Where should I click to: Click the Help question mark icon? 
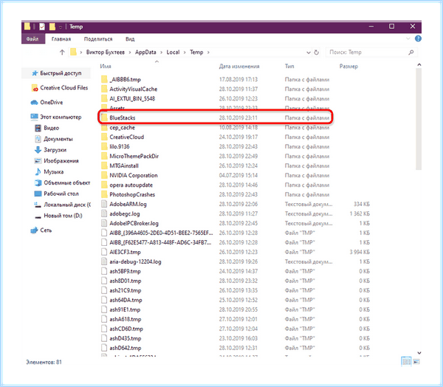418,38
